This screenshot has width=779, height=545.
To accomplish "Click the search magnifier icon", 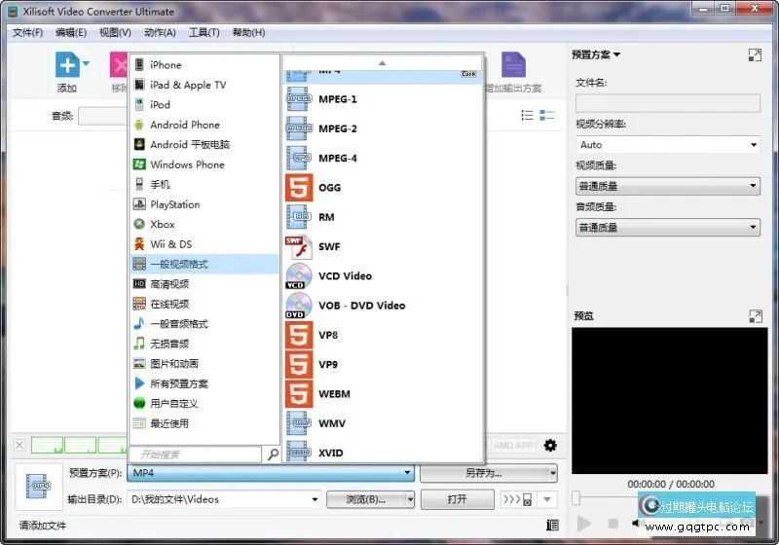I will (x=273, y=454).
